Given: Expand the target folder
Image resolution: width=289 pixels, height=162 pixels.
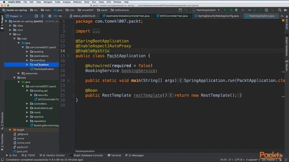Looking at the screenshot, I should [10, 130].
